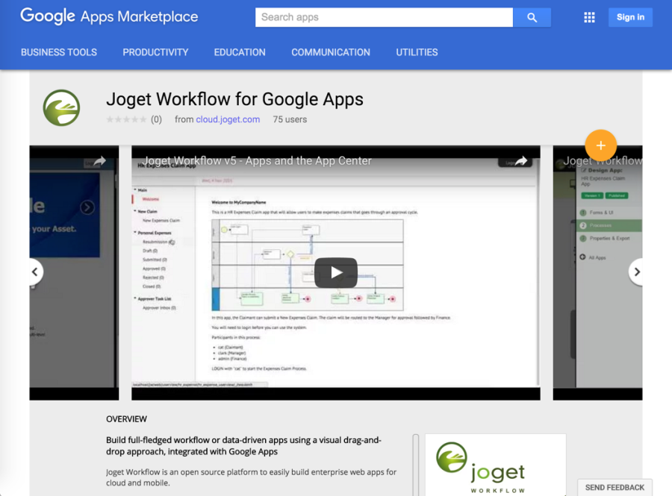Click the joget workflow logo image in overview
Image resolution: width=672 pixels, height=496 pixels.
pos(496,465)
